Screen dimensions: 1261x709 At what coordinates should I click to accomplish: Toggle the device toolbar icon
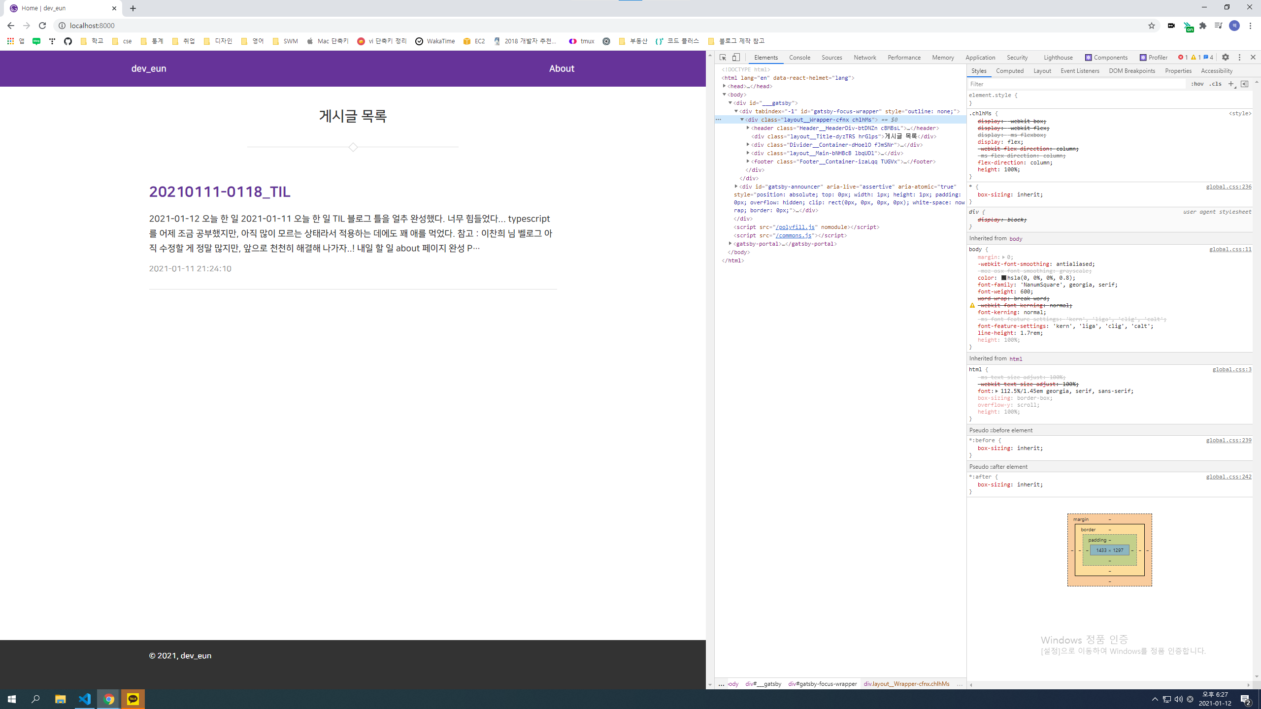[x=736, y=57]
